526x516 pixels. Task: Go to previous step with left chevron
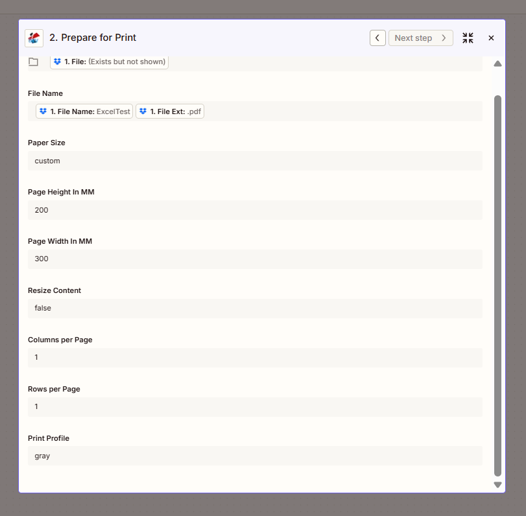pos(377,38)
